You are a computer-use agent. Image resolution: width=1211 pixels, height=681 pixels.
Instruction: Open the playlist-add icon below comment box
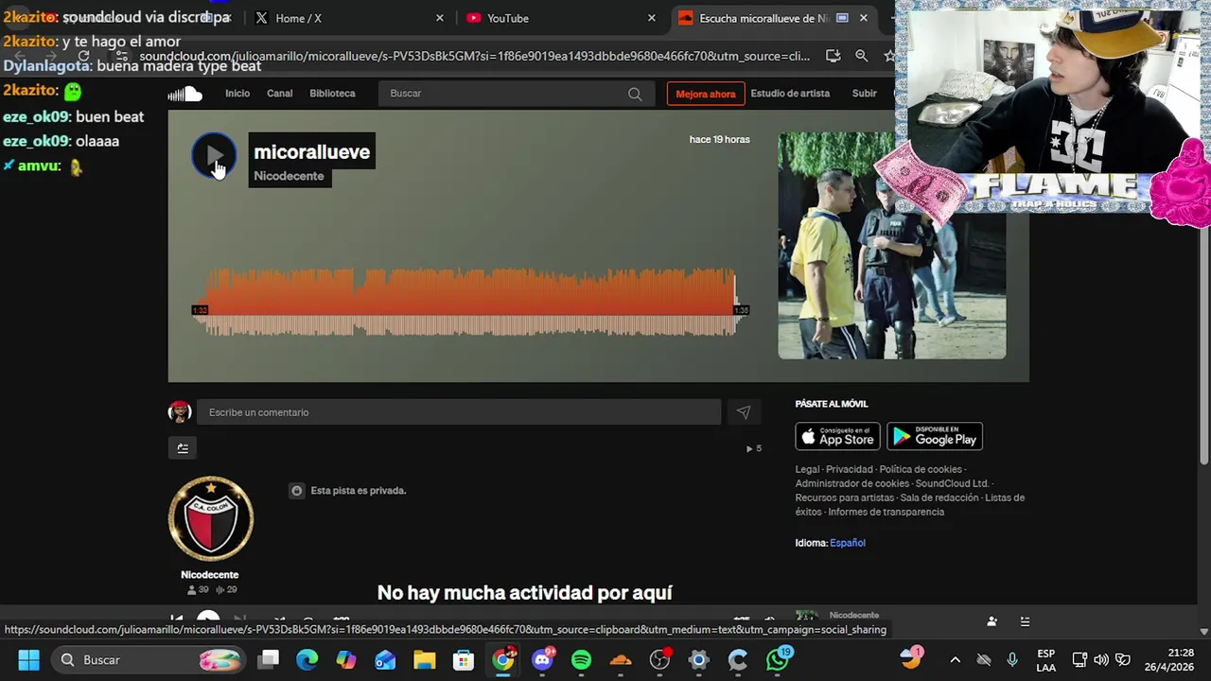coord(183,448)
